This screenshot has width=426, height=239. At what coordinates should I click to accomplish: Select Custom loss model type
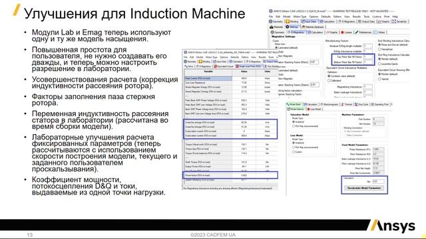(297, 152)
